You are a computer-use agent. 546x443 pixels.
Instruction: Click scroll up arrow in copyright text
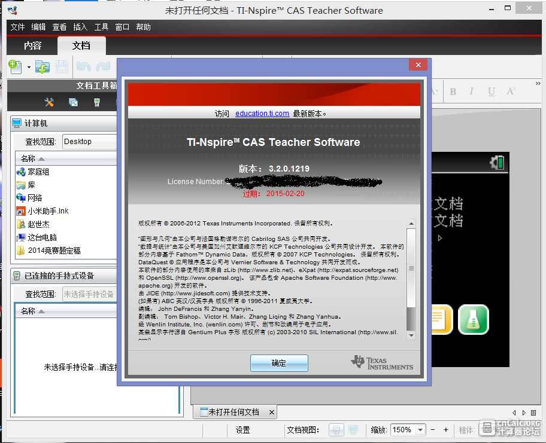[x=411, y=224]
